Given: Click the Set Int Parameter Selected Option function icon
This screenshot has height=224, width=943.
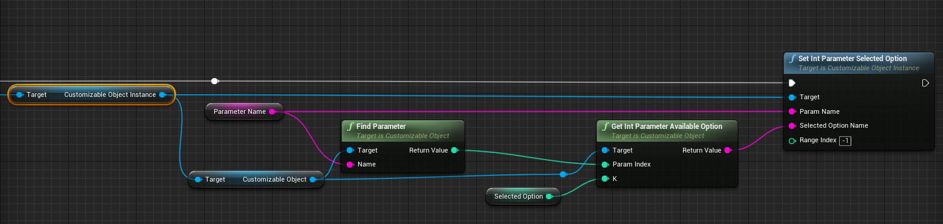Looking at the screenshot, I should pos(792,59).
